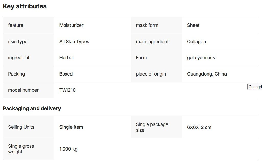Click the Key attributes heading

[25, 6]
